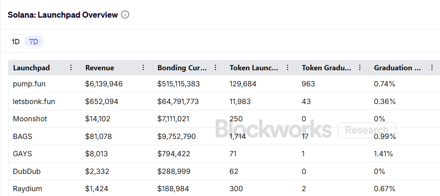Click Moonshot token launches value 250
Viewport: 440px width, 196px height.
point(236,119)
